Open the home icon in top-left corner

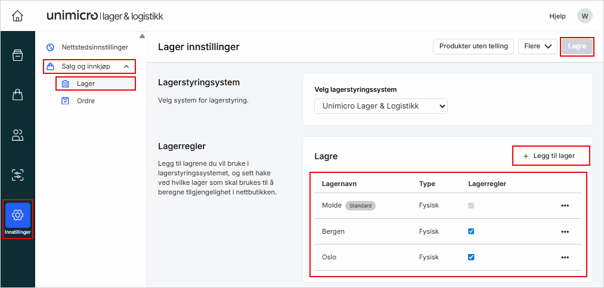click(x=17, y=16)
